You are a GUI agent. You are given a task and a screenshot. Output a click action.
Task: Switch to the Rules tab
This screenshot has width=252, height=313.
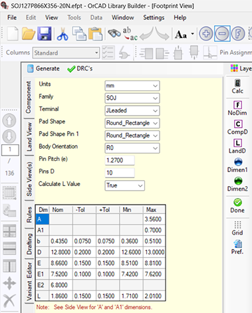(29, 215)
